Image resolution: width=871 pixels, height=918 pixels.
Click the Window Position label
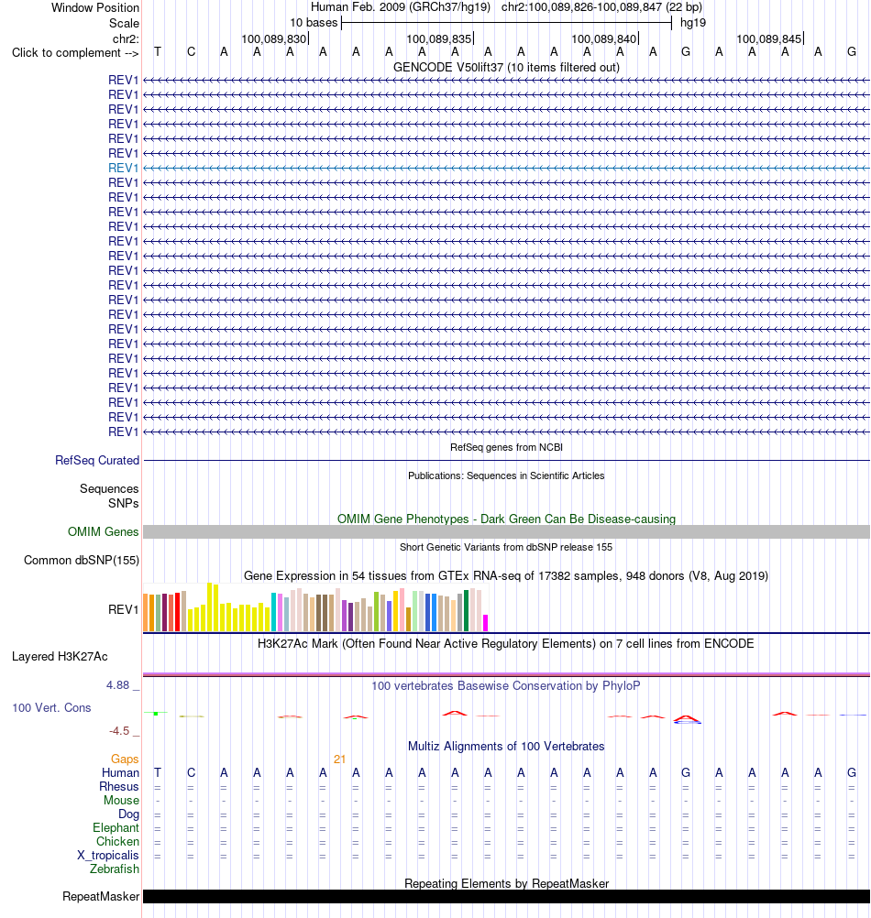(x=94, y=7)
